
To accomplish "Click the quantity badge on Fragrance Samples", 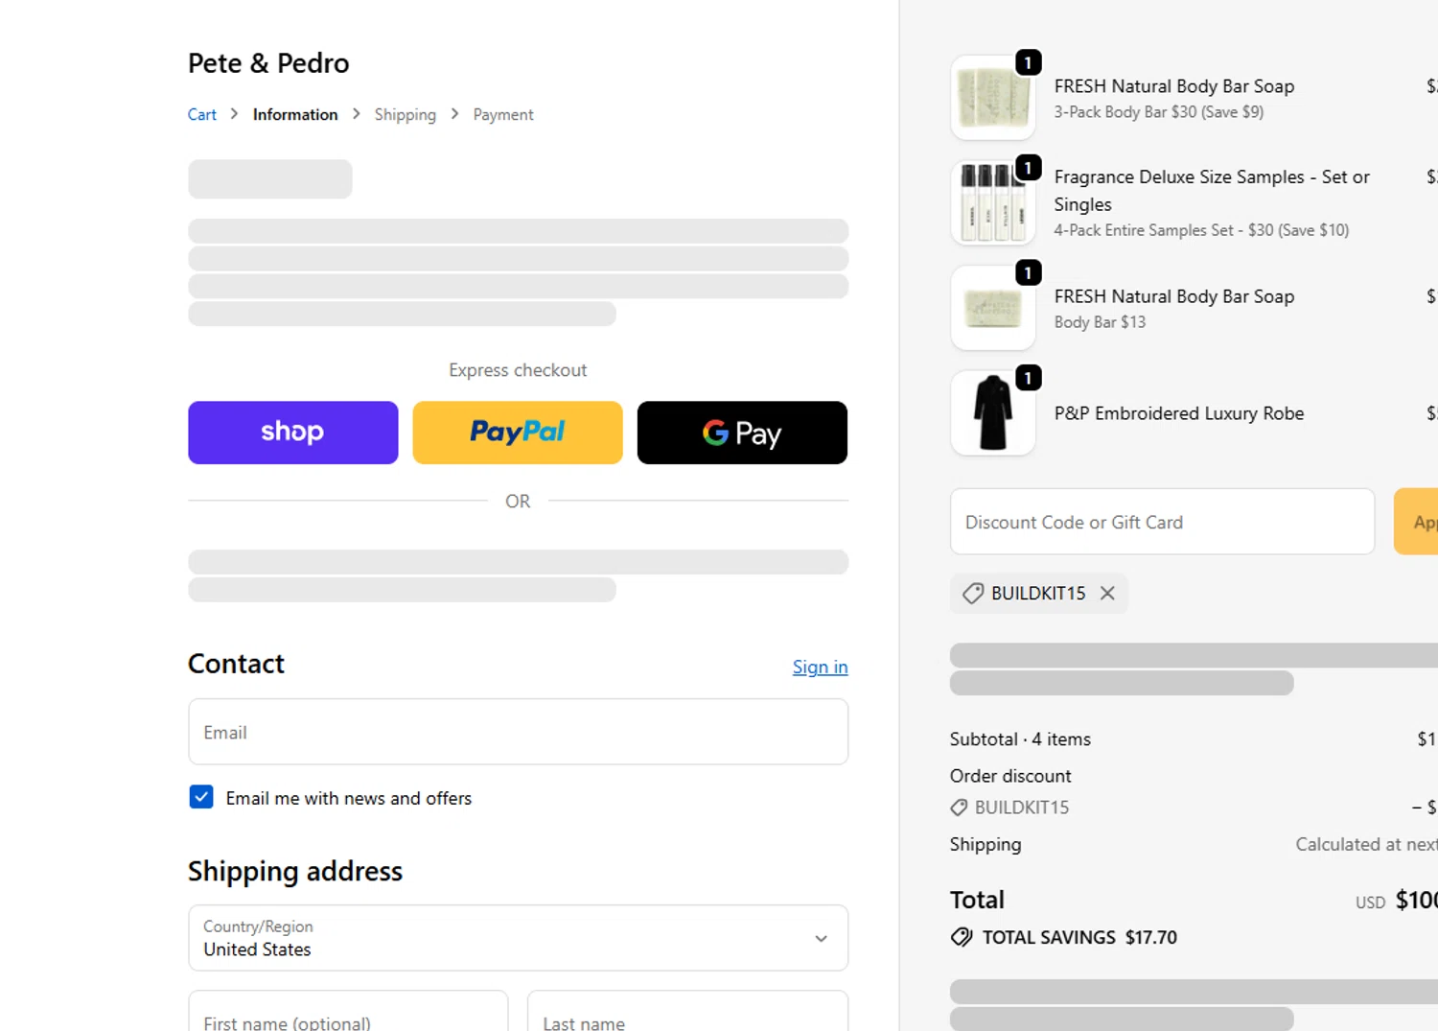I will (1028, 168).
